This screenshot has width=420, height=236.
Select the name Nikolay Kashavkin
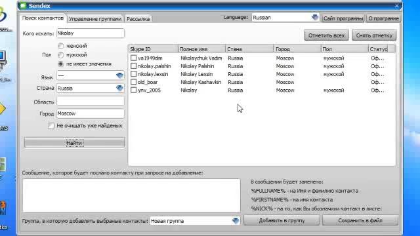click(201, 82)
